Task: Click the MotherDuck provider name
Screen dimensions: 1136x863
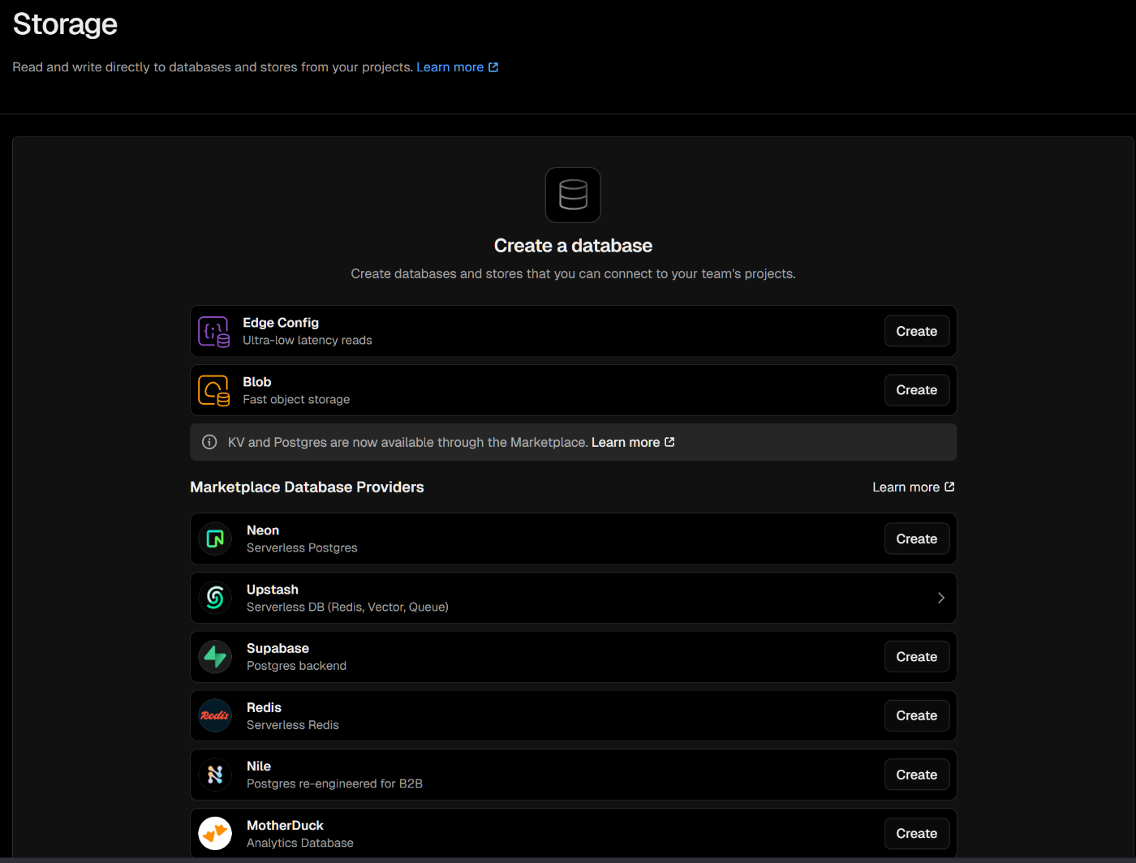Action: coord(285,826)
